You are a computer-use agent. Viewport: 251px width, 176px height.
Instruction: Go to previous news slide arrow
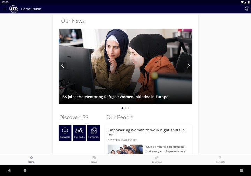coord(63,66)
